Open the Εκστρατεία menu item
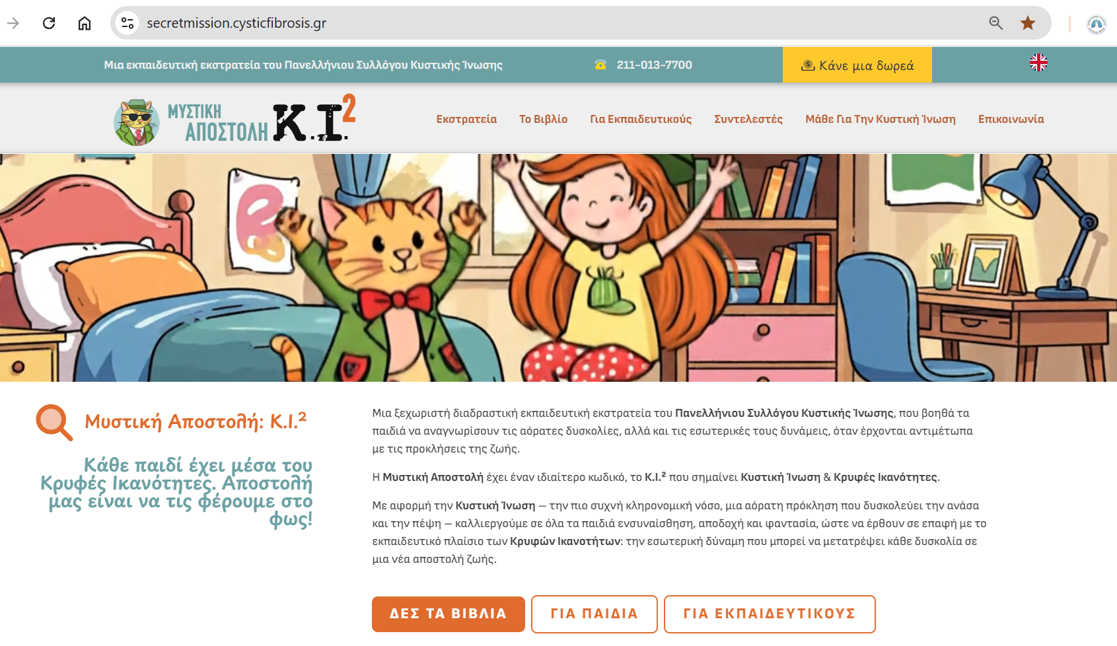The image size is (1117, 646). [x=466, y=119]
